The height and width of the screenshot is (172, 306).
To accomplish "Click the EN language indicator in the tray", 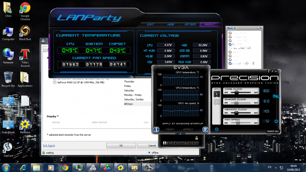I will click(x=270, y=167).
